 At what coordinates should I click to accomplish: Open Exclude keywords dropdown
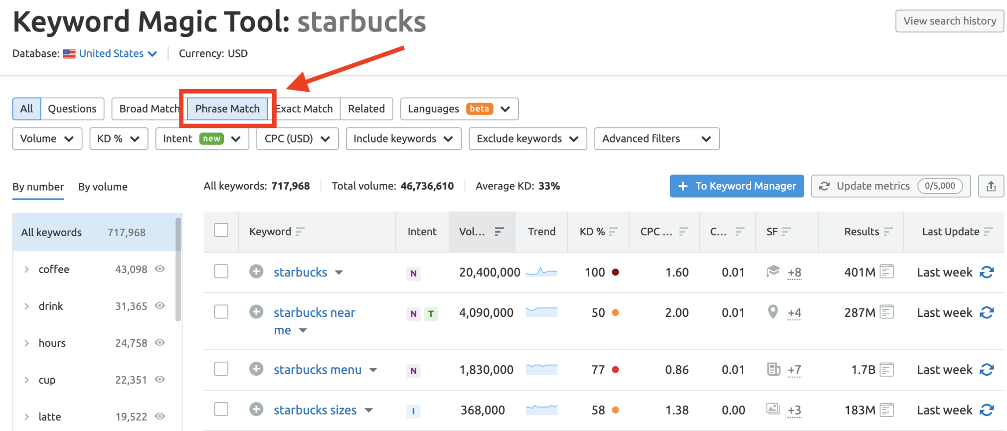528,139
